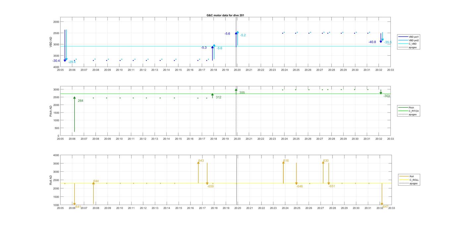Screen dimensions: 464x230
Task: Click the '-5.3' annotation in the VBD plot
Action: coord(204,48)
